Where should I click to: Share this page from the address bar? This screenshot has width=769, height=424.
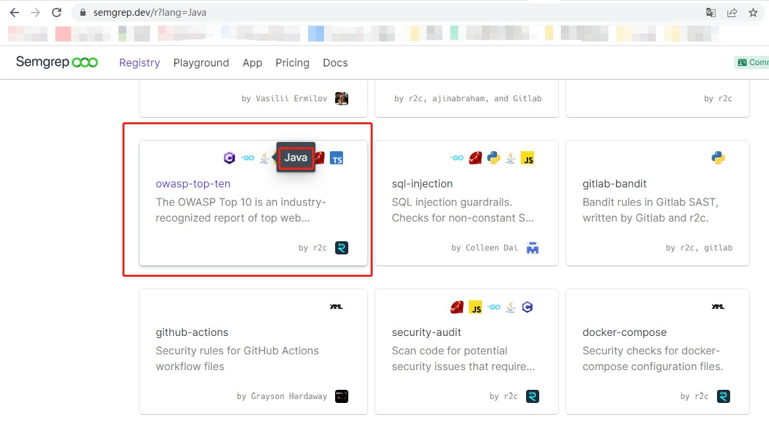click(732, 12)
